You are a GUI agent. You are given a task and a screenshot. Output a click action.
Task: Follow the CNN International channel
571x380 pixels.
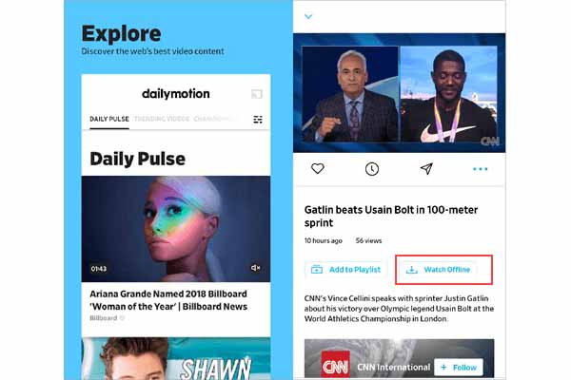coord(459,368)
